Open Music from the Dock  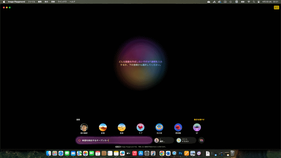tap(135, 153)
